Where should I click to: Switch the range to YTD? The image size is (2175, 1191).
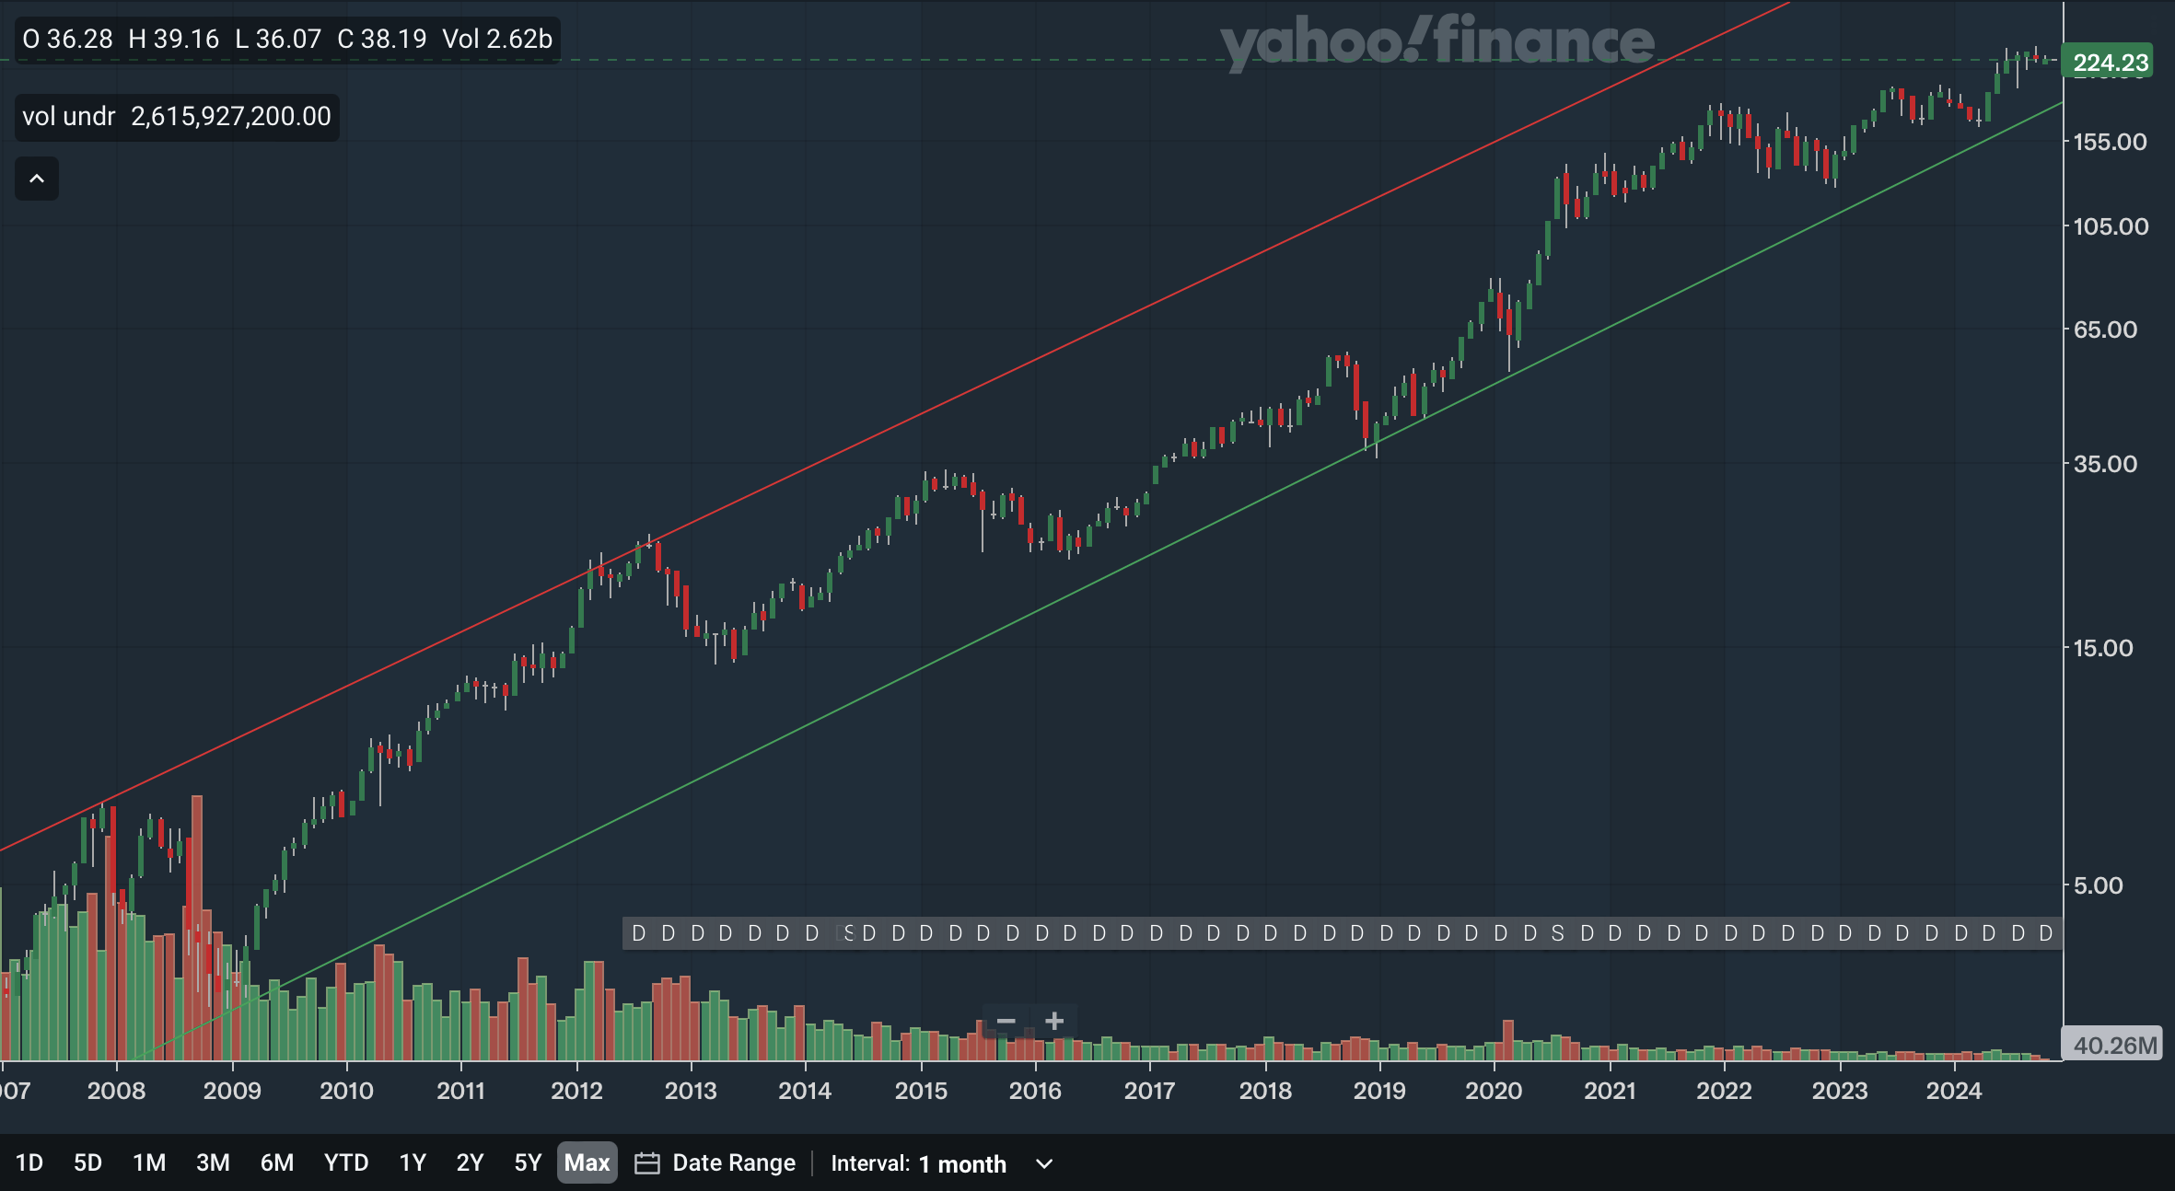[346, 1163]
